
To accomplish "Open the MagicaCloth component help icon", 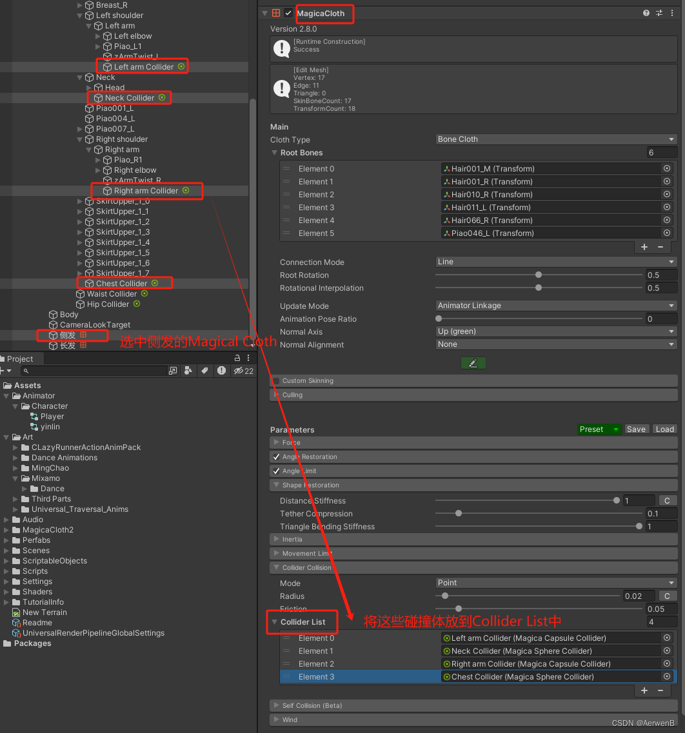I will pos(646,13).
